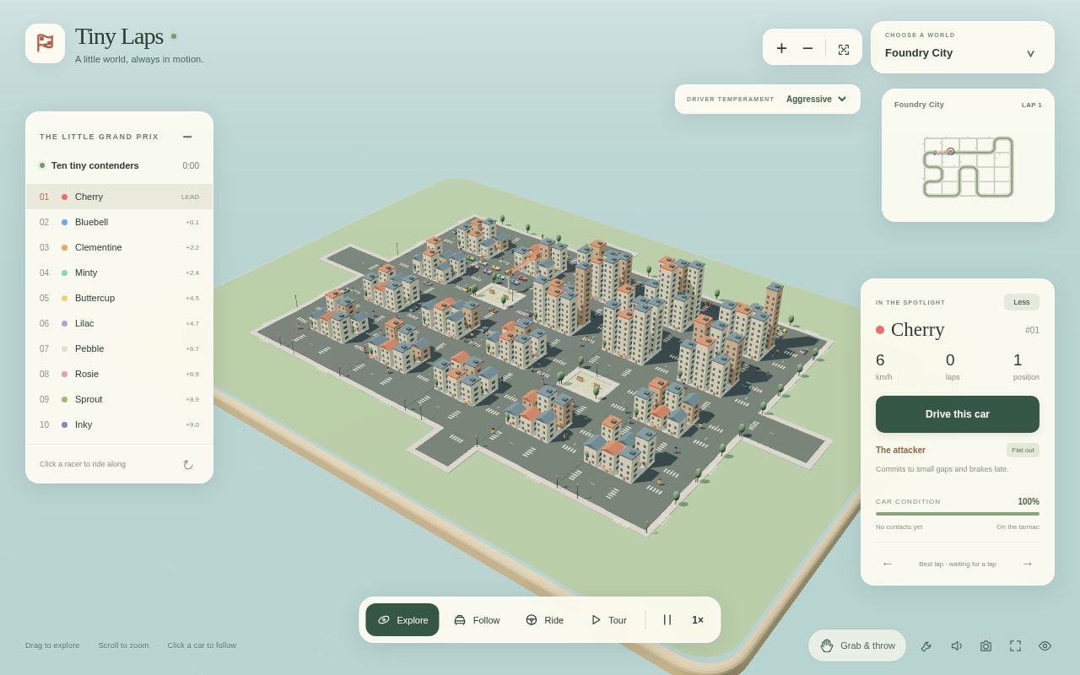
Task: Click the Flat out tag
Action: (1023, 450)
